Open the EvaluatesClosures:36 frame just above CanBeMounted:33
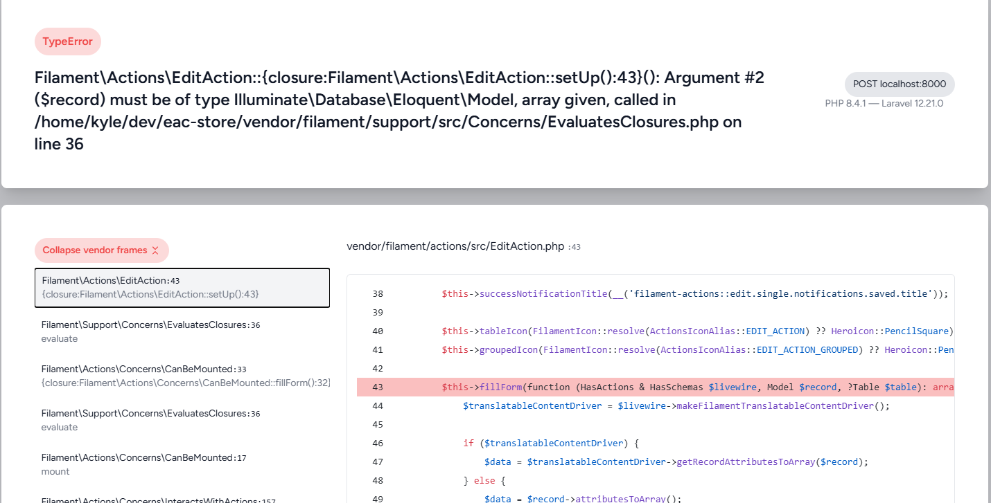 [x=182, y=331]
